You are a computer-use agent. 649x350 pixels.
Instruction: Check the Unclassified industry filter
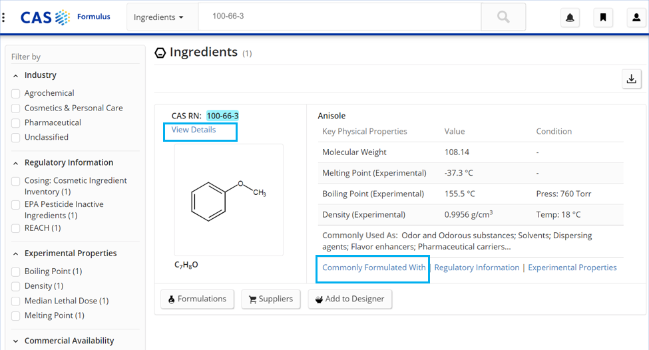coord(16,138)
